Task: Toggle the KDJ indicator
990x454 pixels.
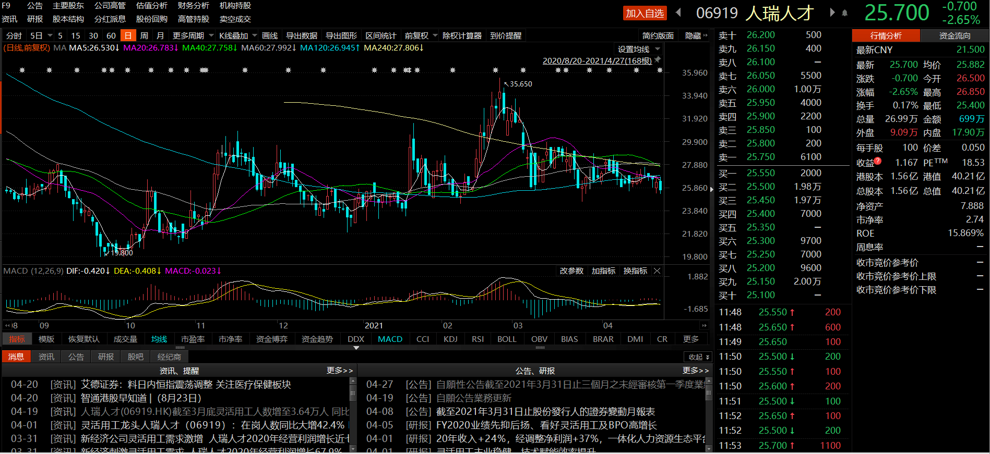Action: (x=450, y=339)
